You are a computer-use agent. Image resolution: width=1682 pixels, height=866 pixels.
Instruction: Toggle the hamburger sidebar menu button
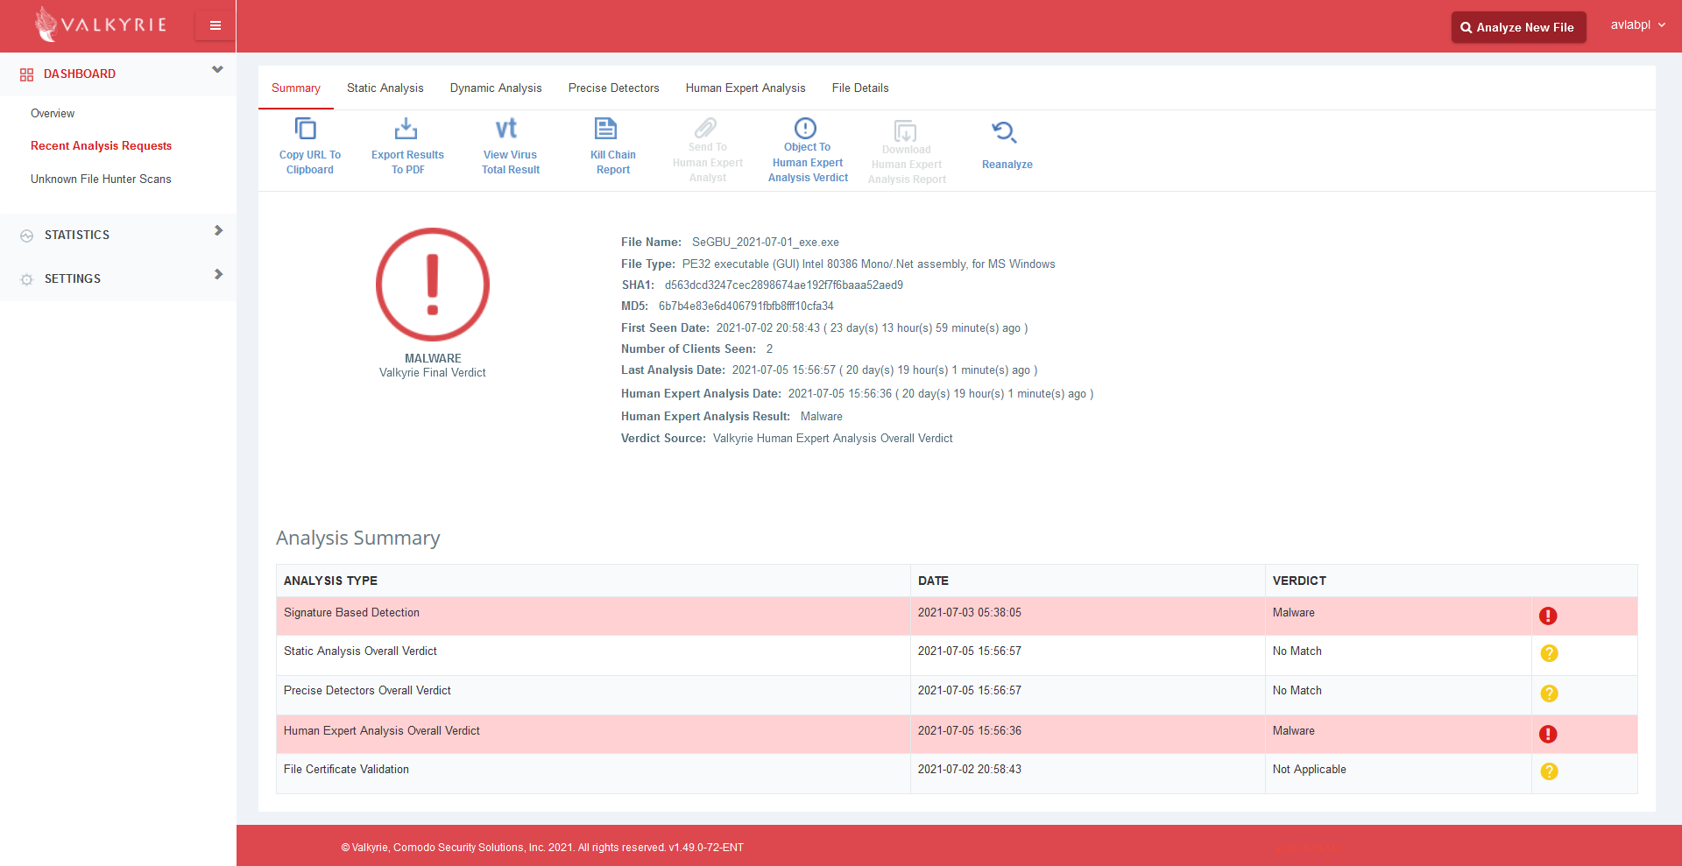click(216, 25)
